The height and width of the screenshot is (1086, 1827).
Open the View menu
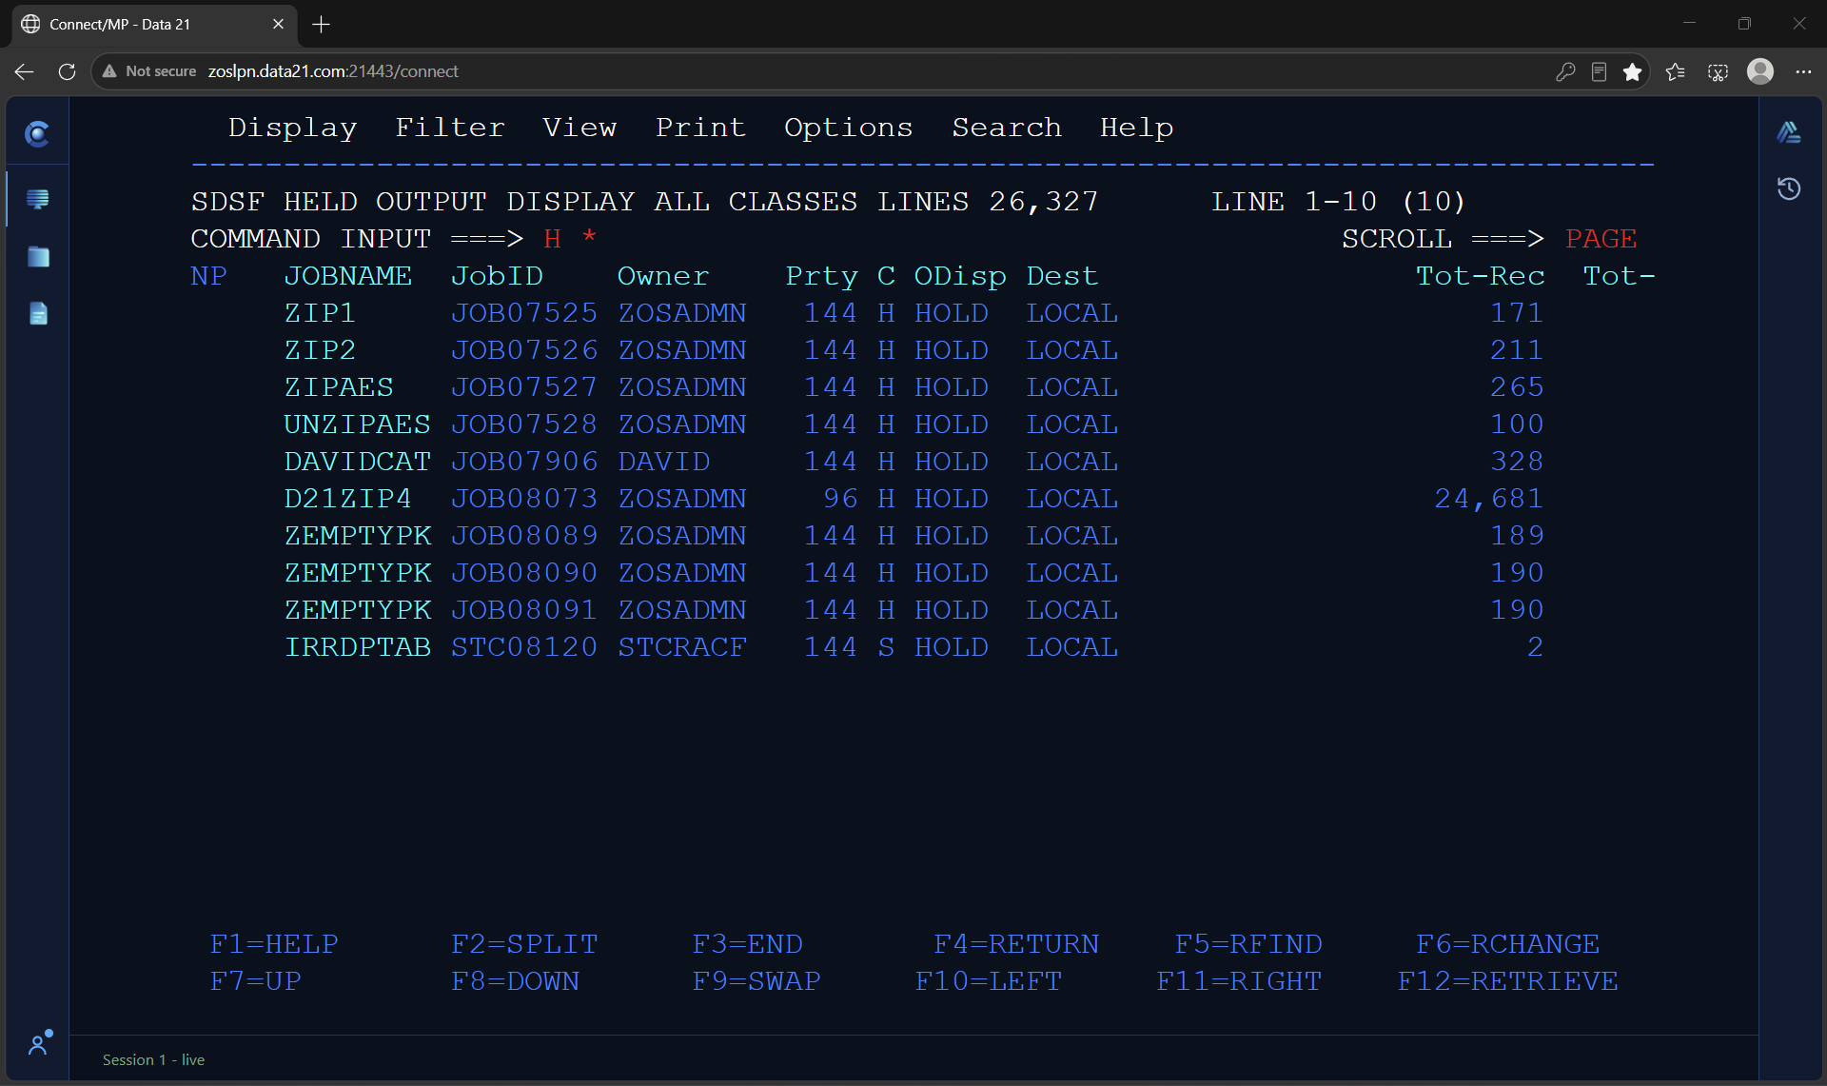pyautogui.click(x=580, y=128)
